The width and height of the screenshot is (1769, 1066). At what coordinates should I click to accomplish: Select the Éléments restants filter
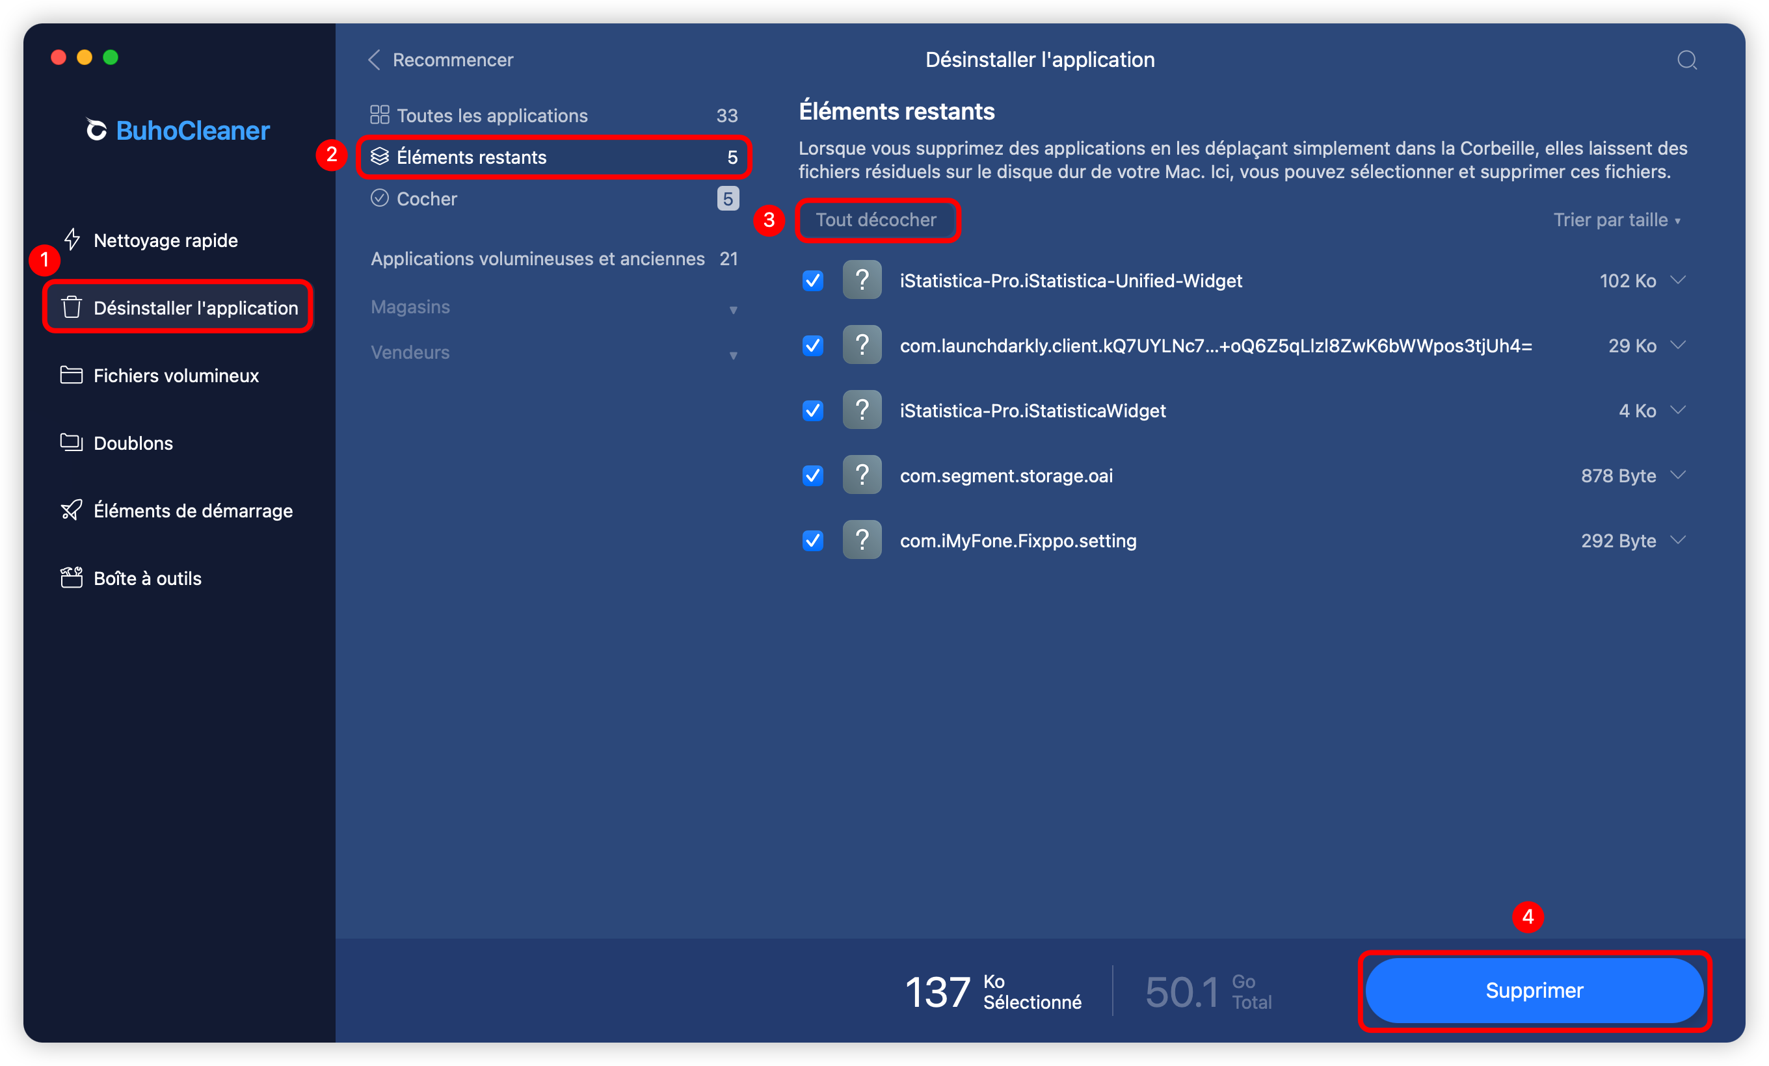tap(553, 157)
